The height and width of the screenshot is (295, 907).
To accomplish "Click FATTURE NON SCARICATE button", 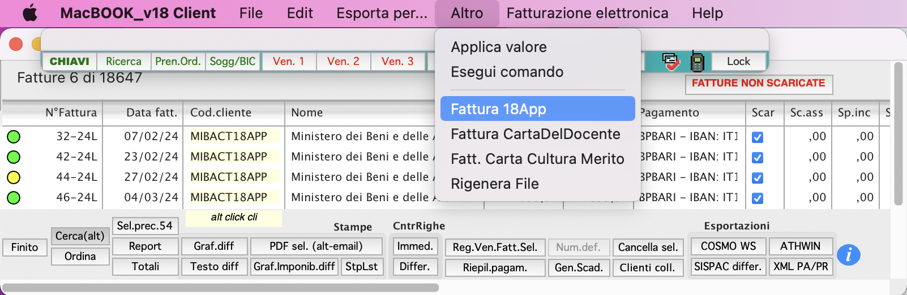I will (759, 84).
